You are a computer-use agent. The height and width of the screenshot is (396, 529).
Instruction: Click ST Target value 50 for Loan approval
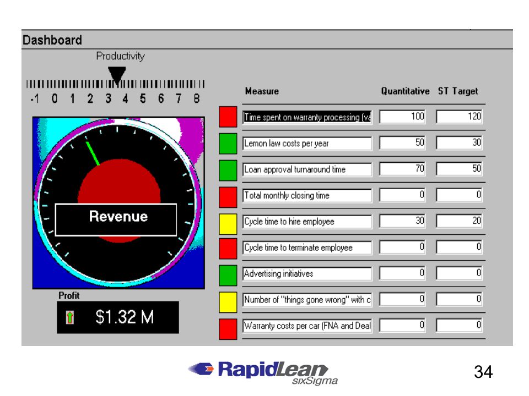coord(459,169)
